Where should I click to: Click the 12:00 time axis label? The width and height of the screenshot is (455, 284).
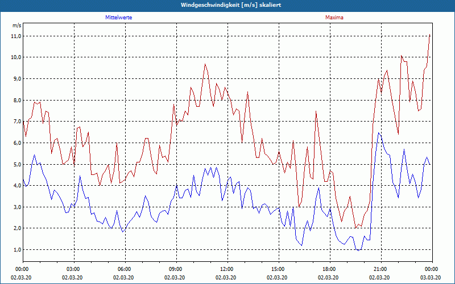click(226, 269)
